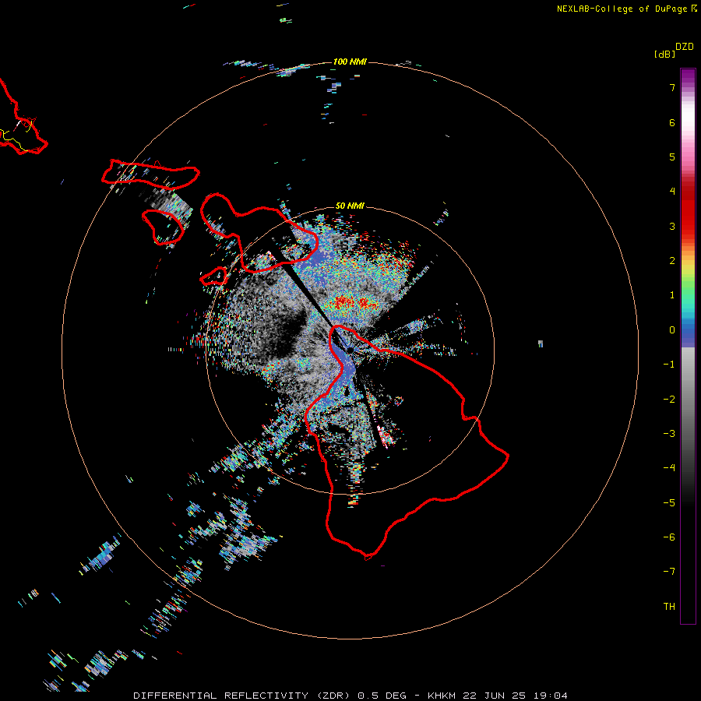The width and height of the screenshot is (701, 701).
Task: Click the -7 value on the color scale
Action: pos(669,572)
